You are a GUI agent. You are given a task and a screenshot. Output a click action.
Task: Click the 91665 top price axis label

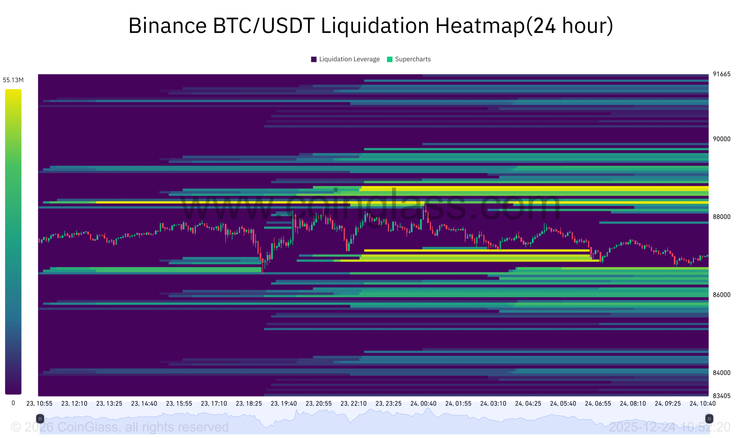pyautogui.click(x=721, y=74)
